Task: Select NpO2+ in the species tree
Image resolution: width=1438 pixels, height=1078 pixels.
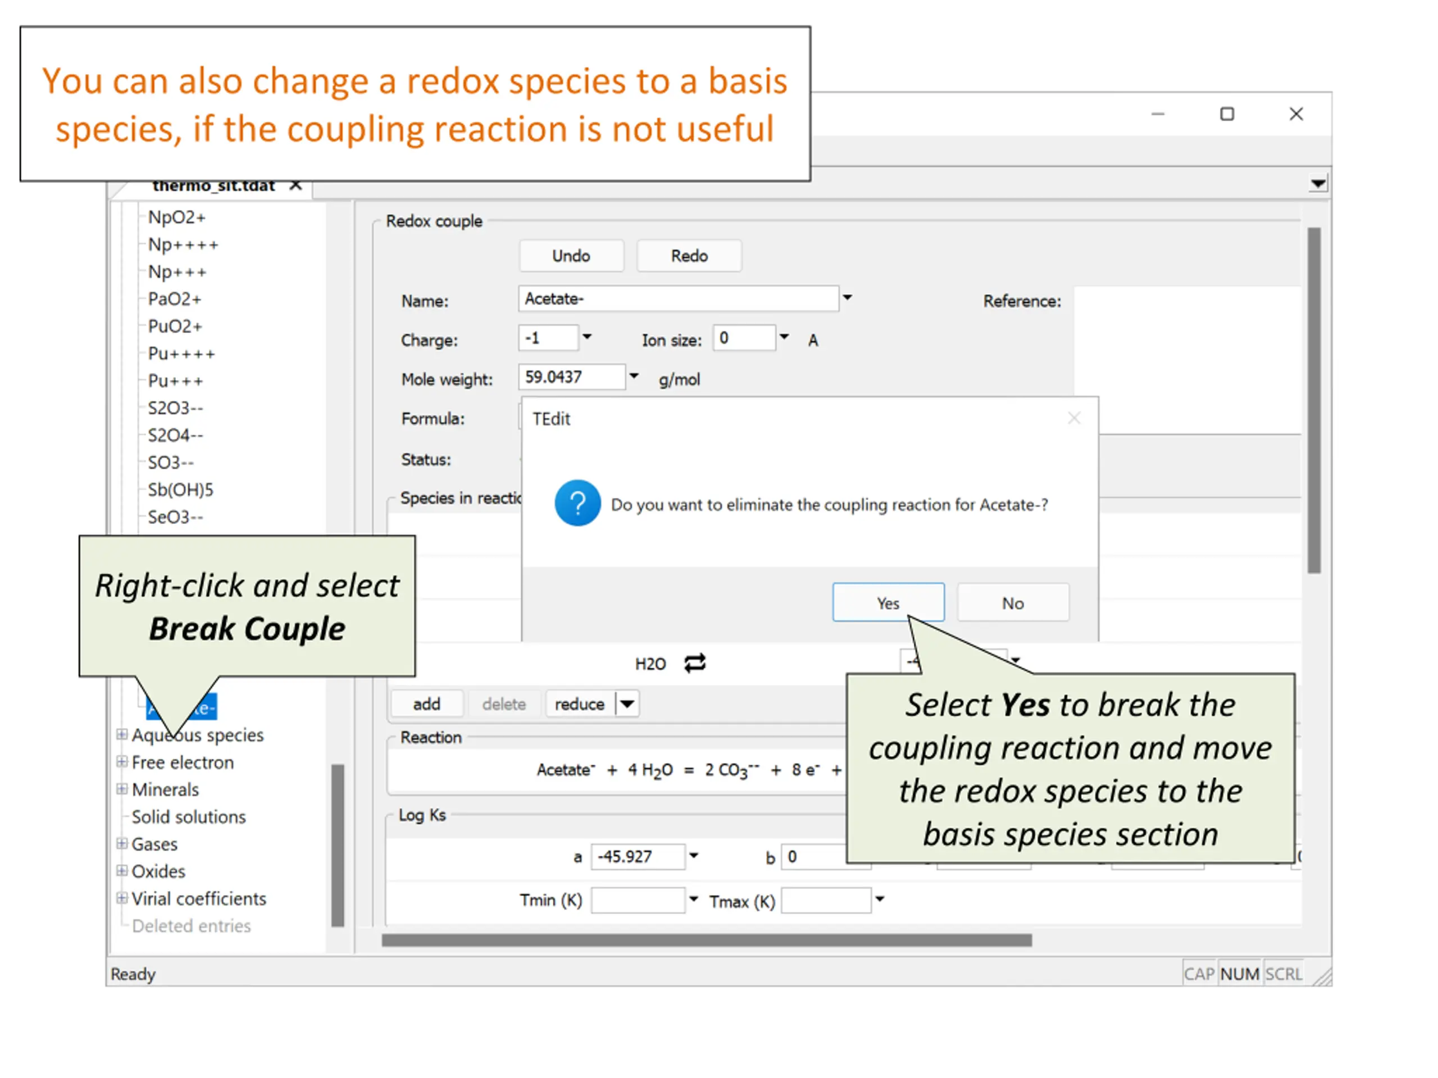Action: 177,217
